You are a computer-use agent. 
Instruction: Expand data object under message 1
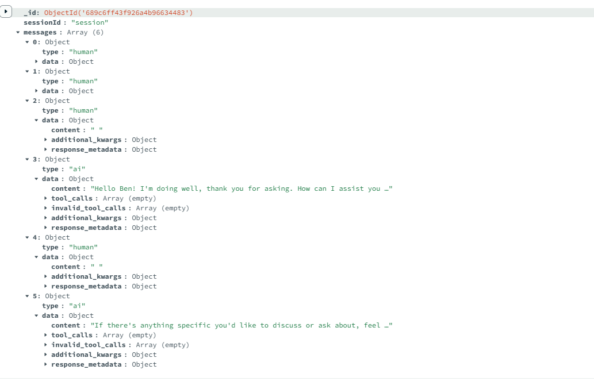(37, 91)
